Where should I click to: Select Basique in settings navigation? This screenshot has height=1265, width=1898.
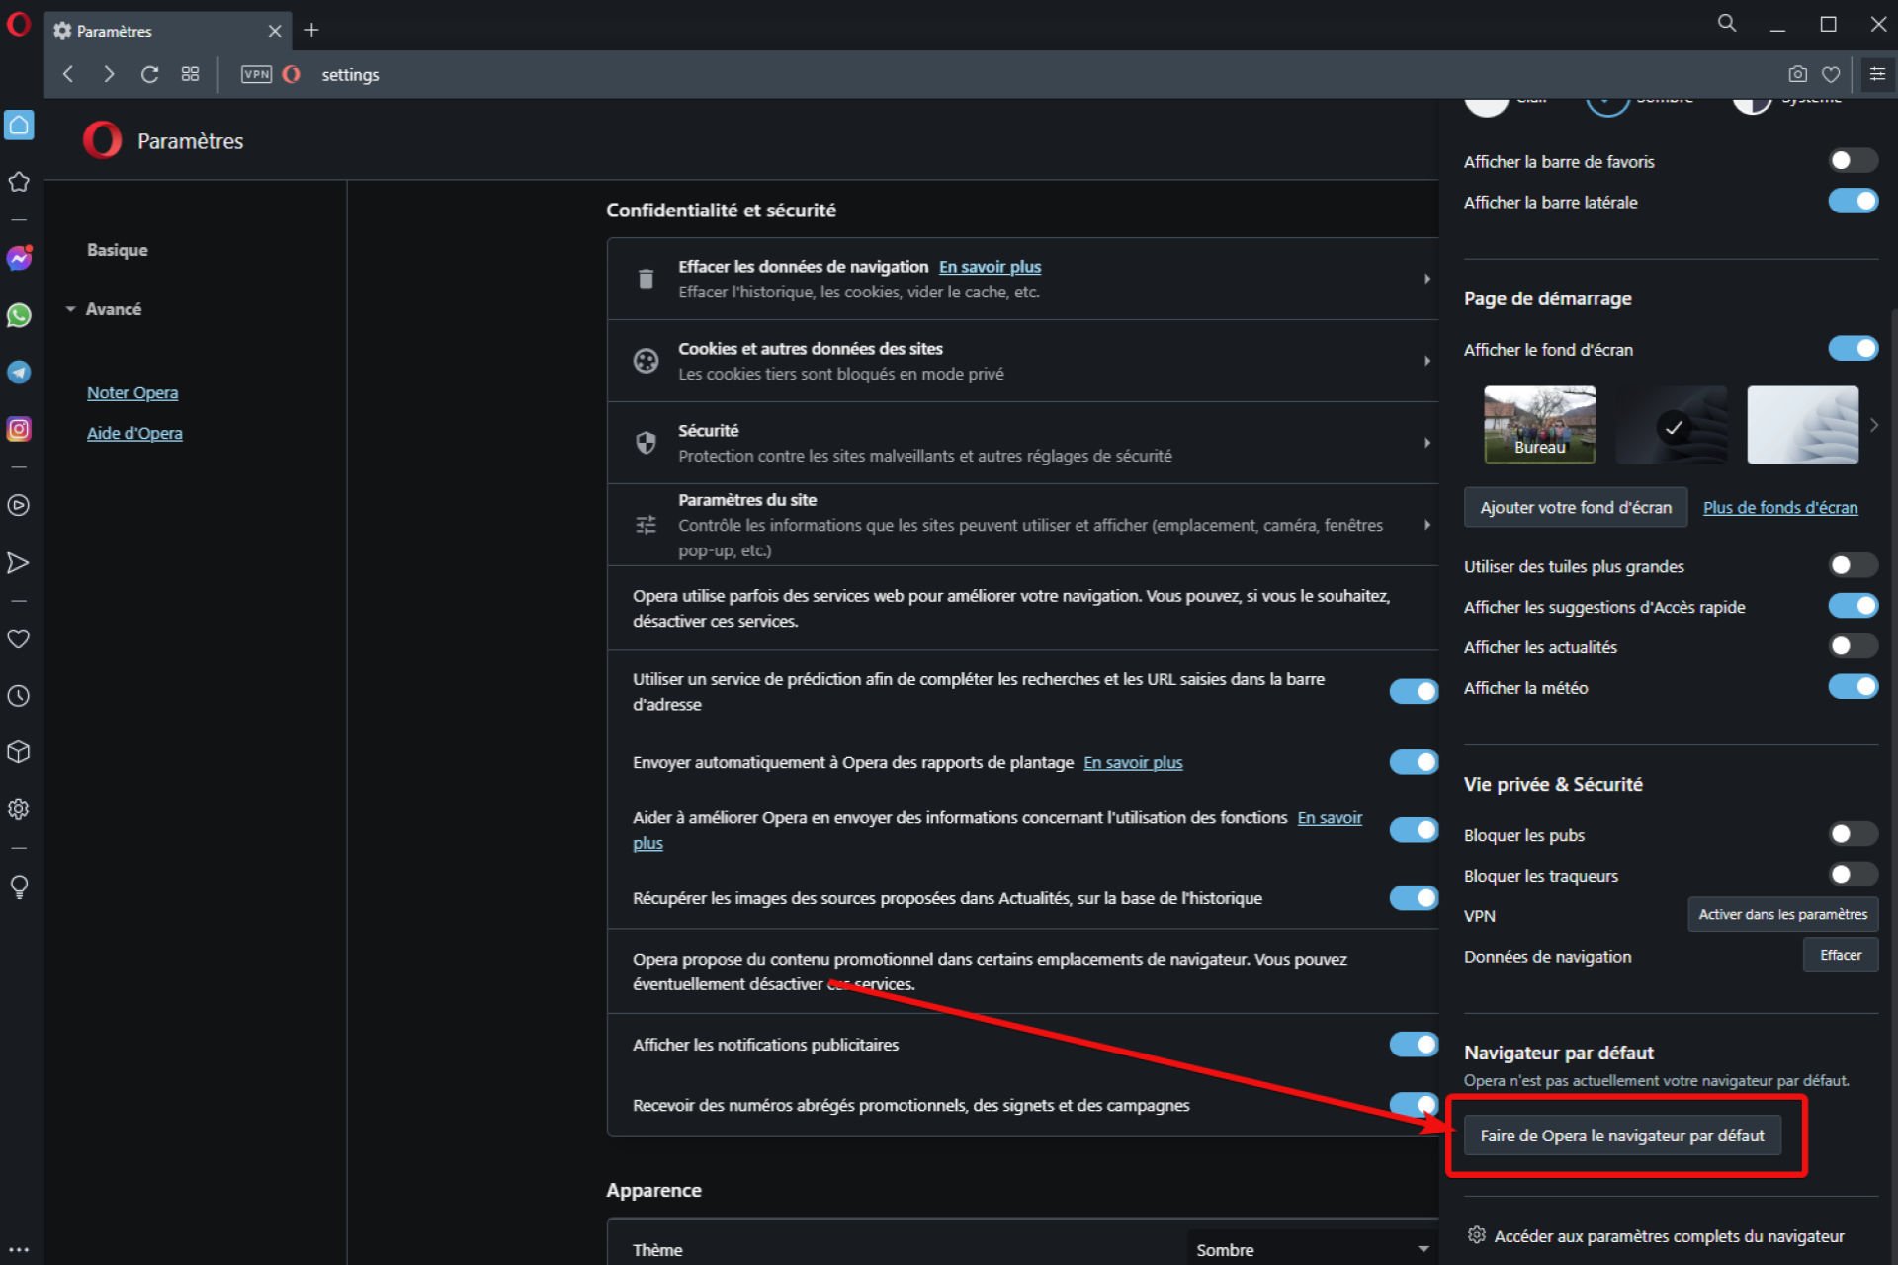tap(118, 250)
